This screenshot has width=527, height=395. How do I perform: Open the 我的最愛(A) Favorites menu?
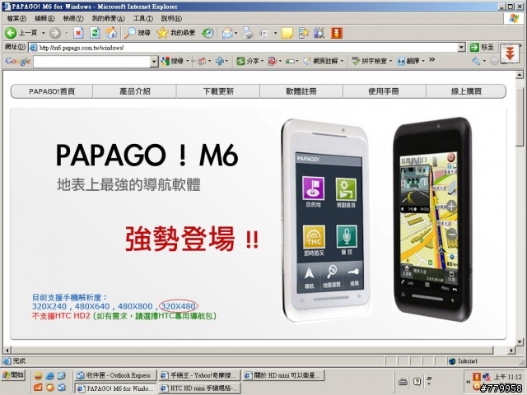[x=108, y=18]
